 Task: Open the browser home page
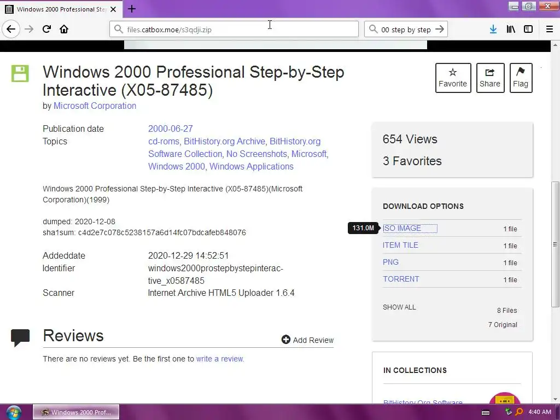(64, 29)
